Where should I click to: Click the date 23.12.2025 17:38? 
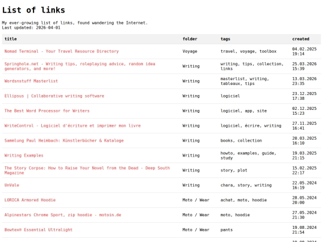[304, 96]
